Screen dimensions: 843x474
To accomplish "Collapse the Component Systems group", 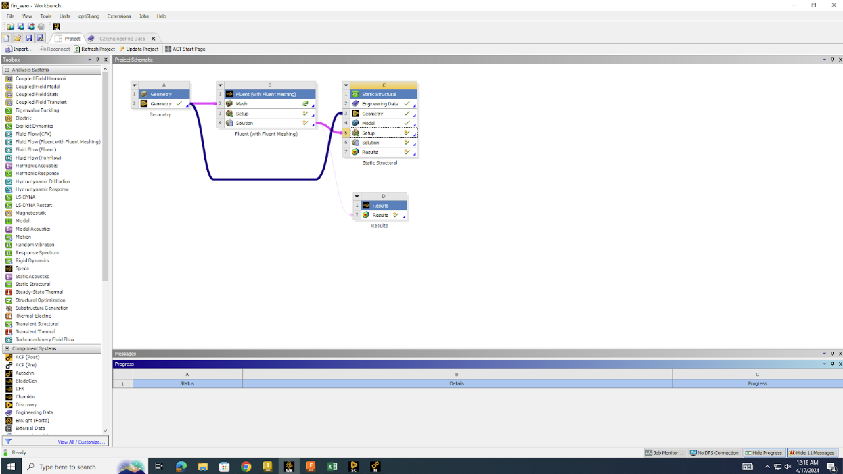I will click(x=7, y=349).
